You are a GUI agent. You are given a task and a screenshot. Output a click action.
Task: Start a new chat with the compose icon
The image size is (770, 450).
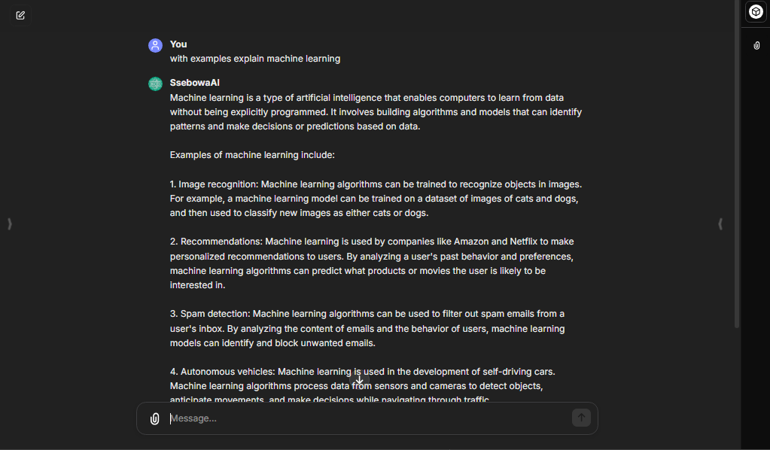(20, 15)
